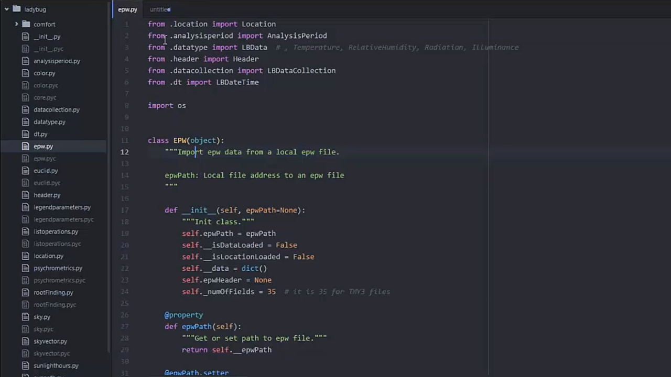Open rootFinding.py in the file tree
671x377 pixels.
point(53,292)
